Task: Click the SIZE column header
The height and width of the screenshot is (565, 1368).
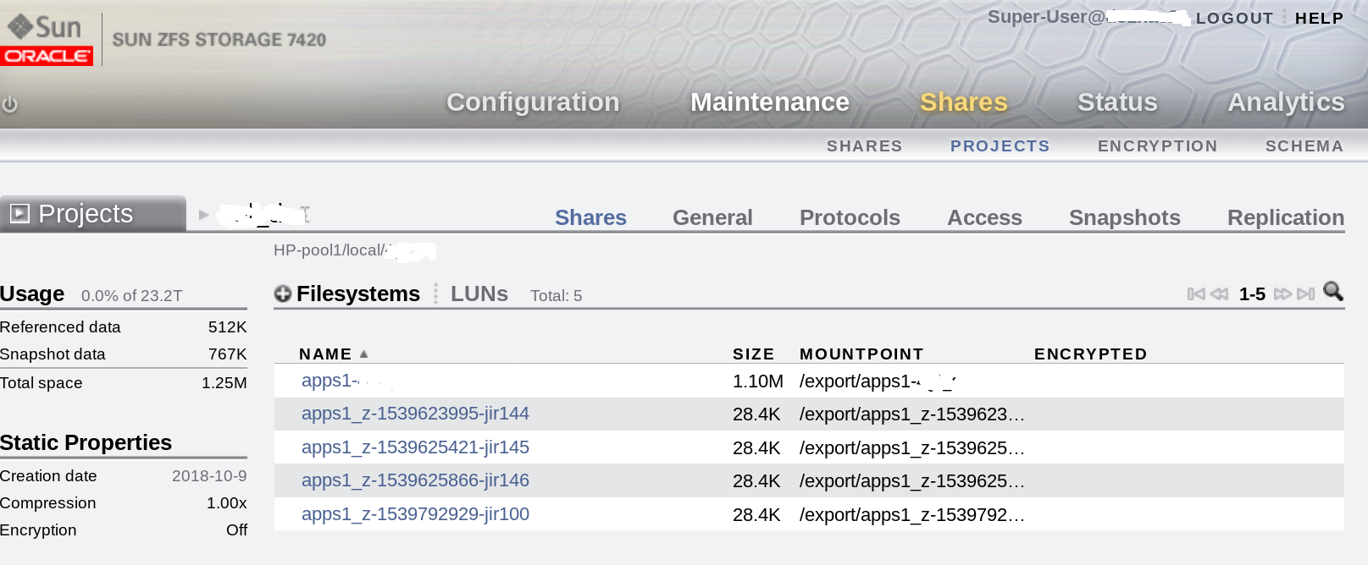Action: click(754, 354)
